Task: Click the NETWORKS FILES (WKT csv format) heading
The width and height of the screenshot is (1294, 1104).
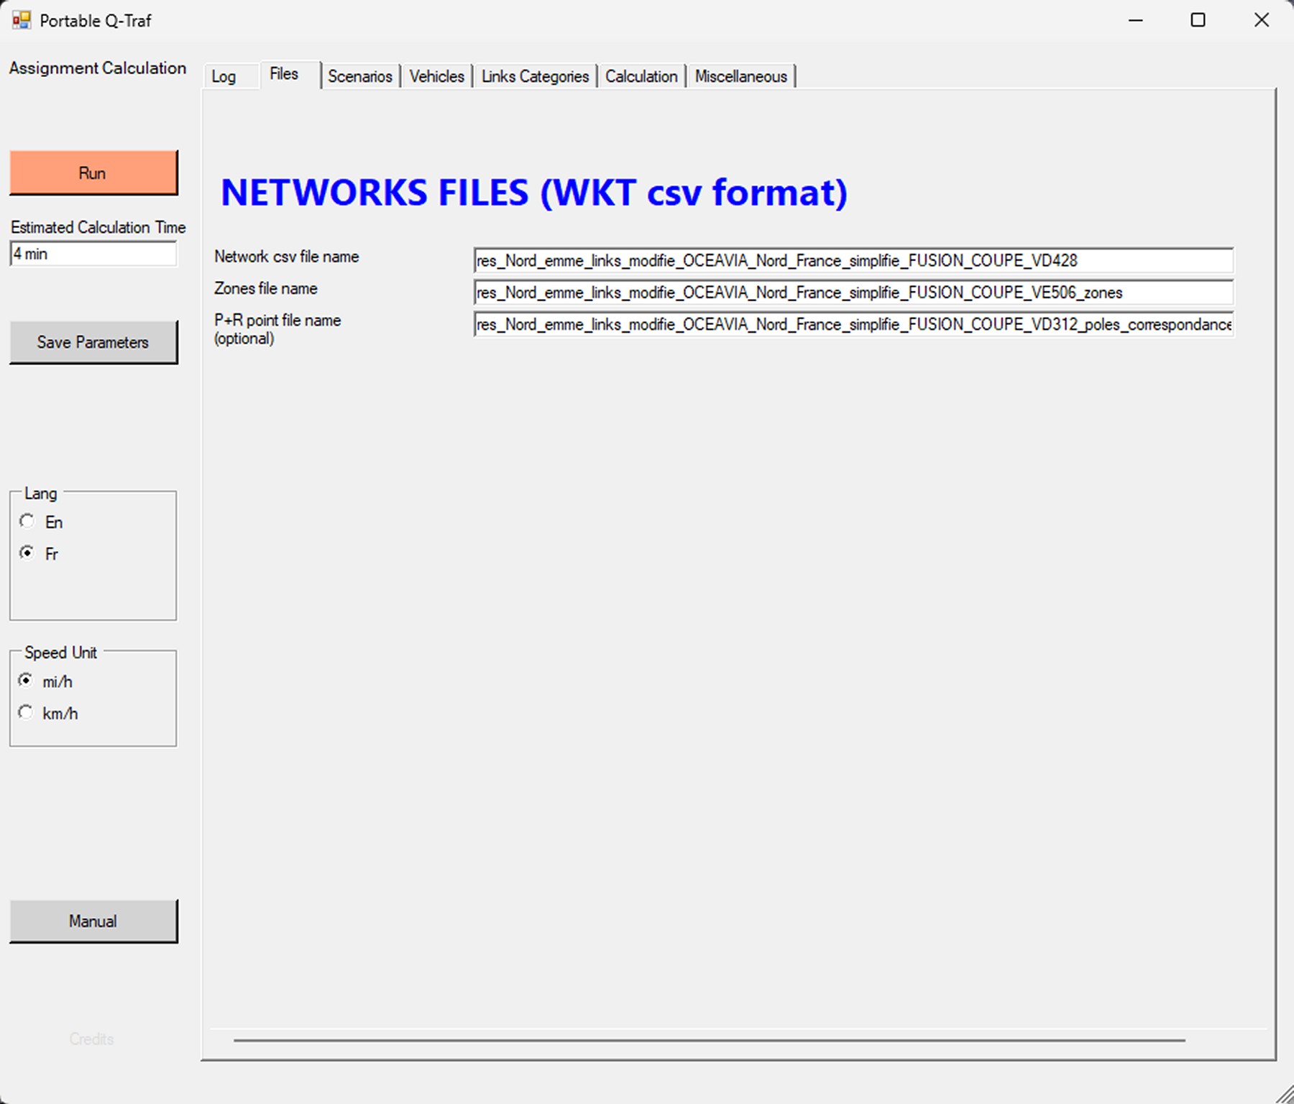Action: [534, 193]
